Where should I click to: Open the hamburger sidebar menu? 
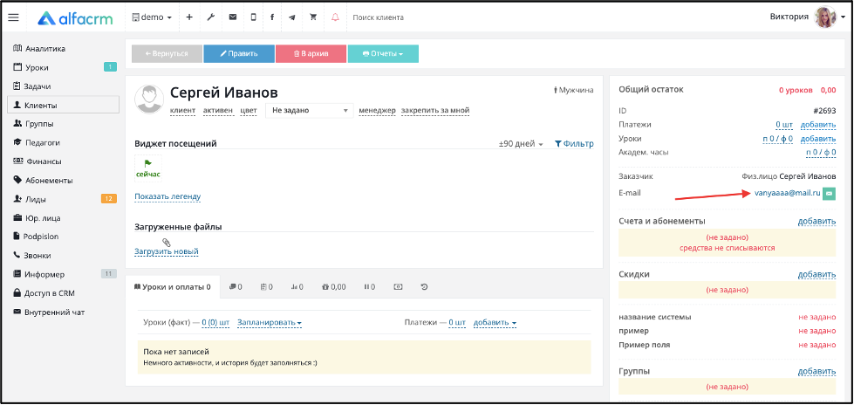14,17
